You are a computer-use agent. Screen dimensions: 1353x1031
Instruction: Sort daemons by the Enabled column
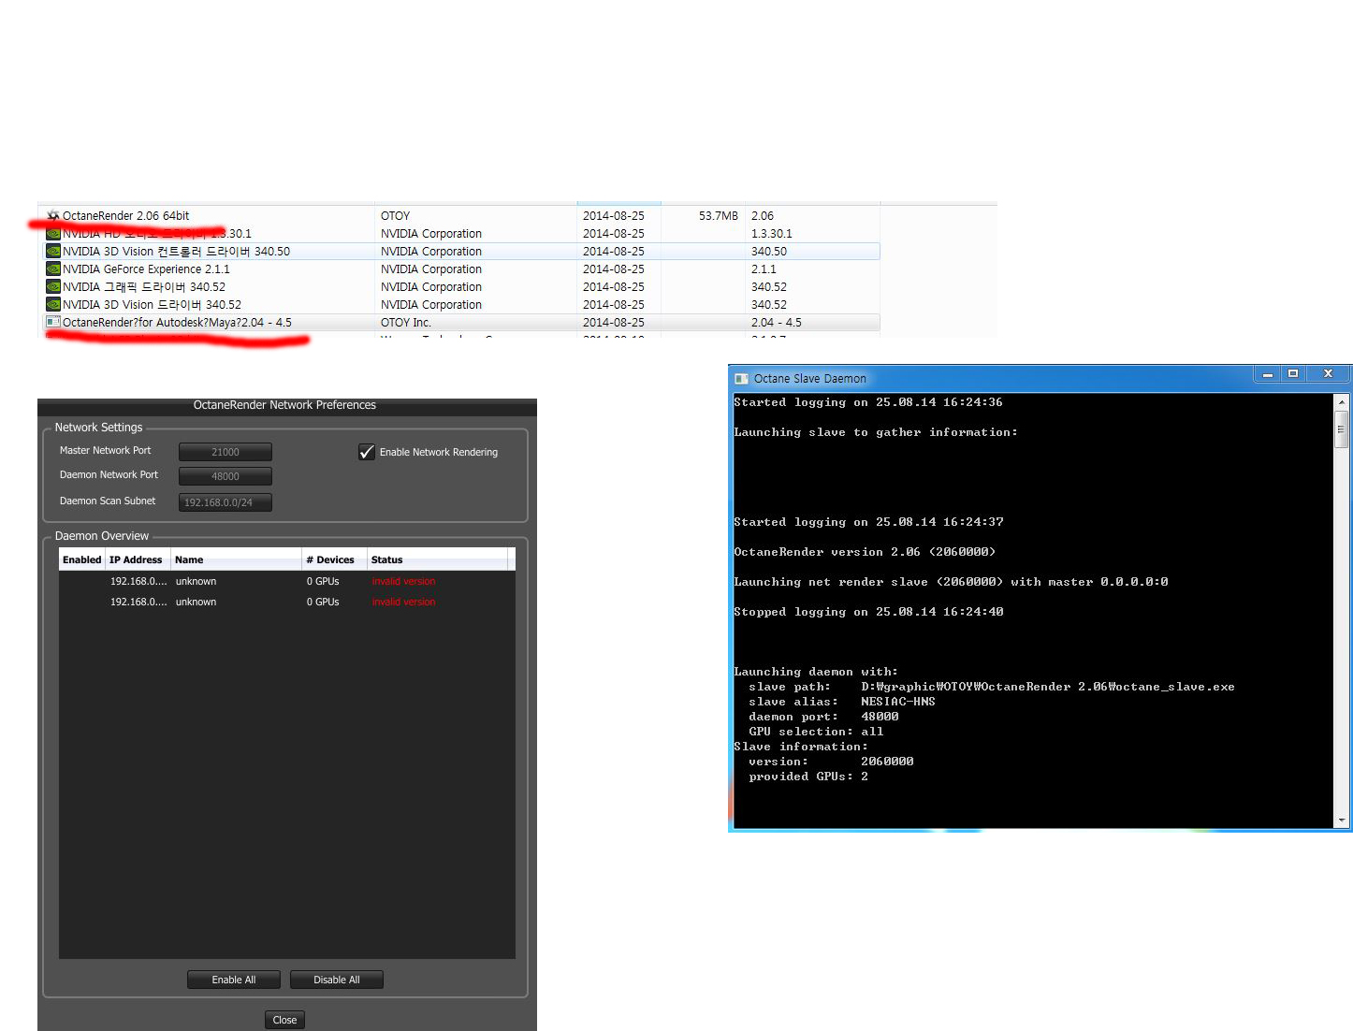pyautogui.click(x=82, y=559)
